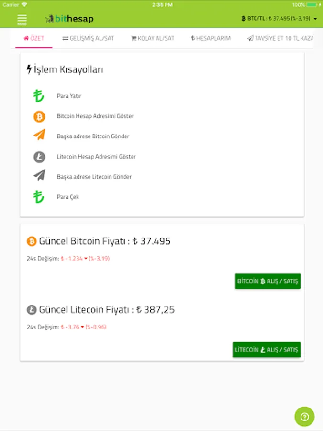Viewport: 323px width, 431px height.
Task: Open the help question mark button
Action: (304, 417)
